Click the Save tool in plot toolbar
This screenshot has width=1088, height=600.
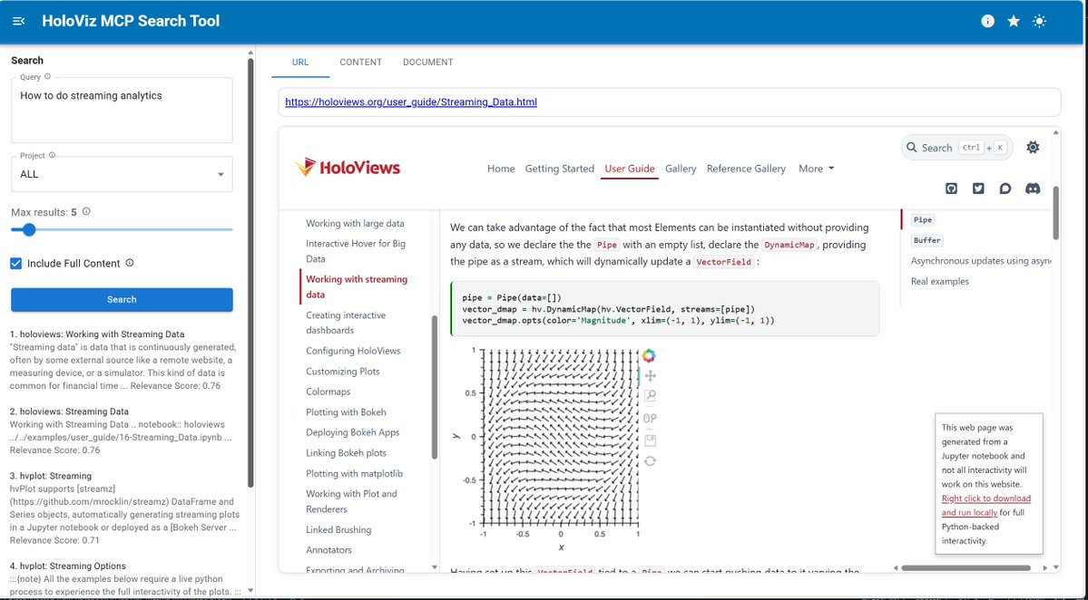click(x=650, y=440)
